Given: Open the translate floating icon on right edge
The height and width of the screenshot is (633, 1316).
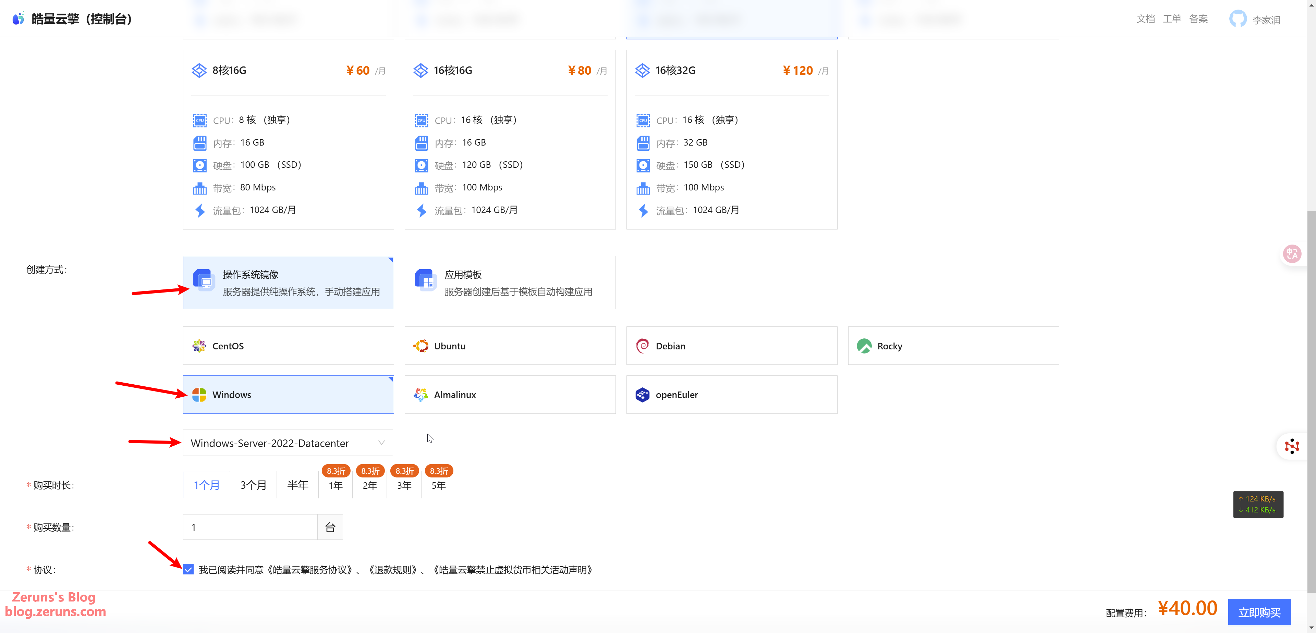Looking at the screenshot, I should [x=1292, y=254].
